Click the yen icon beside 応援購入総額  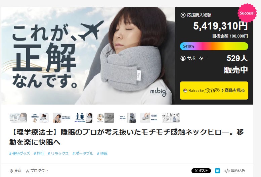pos(183,15)
